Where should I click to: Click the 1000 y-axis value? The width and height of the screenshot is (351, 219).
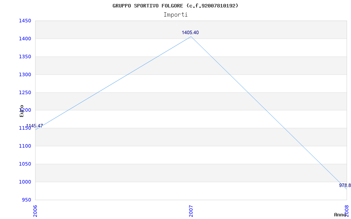click(x=25, y=182)
